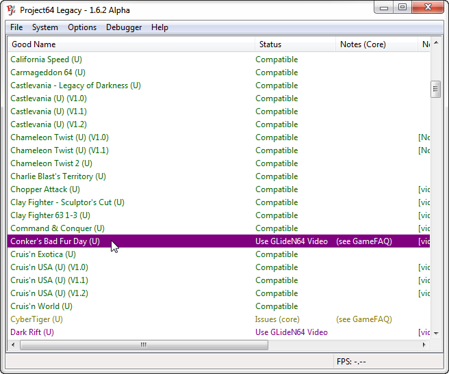Click Conker's 'Use GLideN64 Video' status

(x=291, y=241)
